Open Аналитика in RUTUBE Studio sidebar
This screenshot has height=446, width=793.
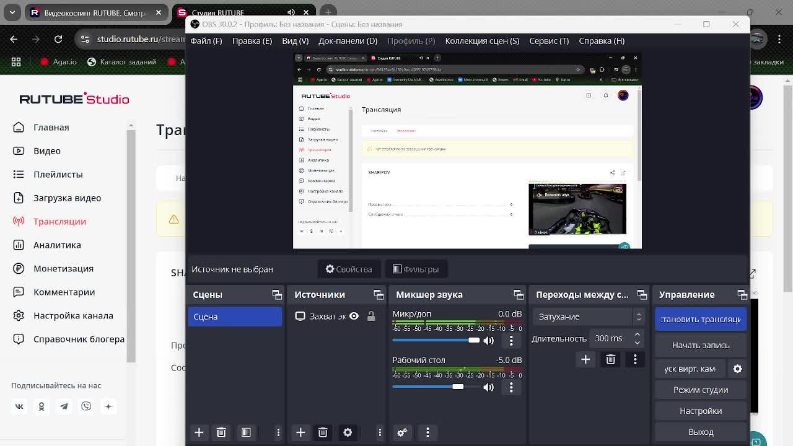coord(57,245)
